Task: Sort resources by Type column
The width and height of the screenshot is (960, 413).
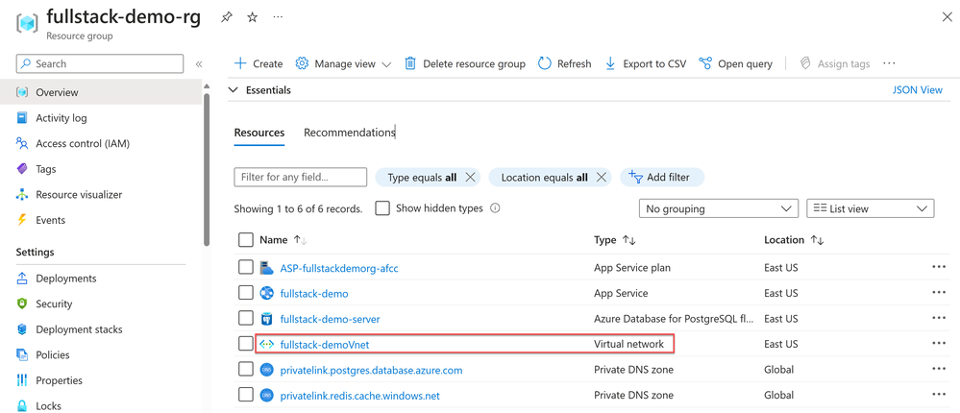Action: pos(615,240)
